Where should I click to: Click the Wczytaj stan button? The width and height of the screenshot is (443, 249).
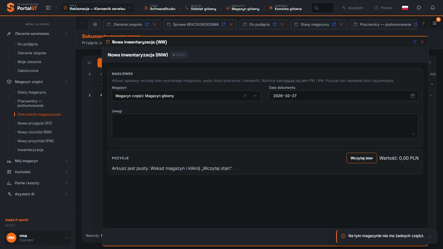click(362, 158)
